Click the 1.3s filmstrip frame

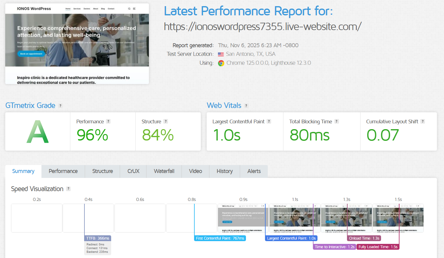(x=346, y=218)
